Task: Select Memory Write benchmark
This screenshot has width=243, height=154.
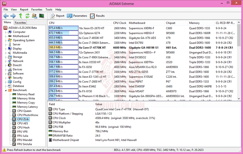Action: [26, 99]
